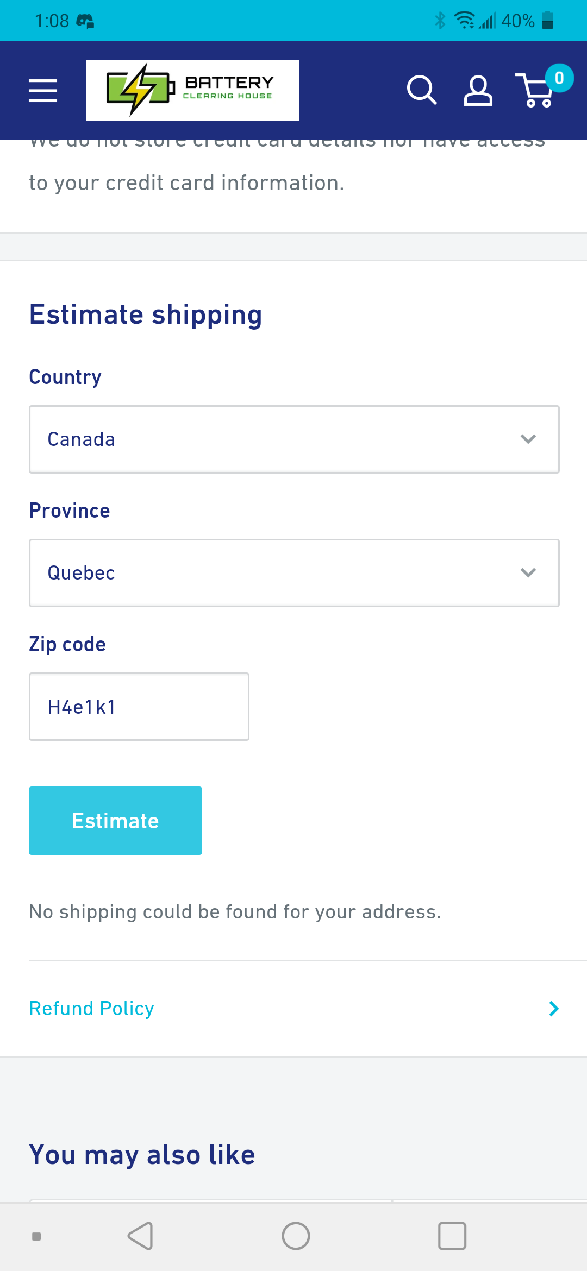
Task: Open the Refund Policy link
Action: click(91, 1009)
